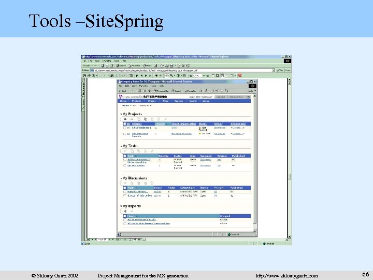Click Search in outer browser toolbar

tap(121, 66)
